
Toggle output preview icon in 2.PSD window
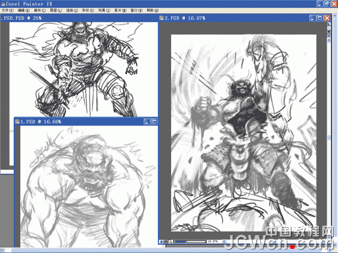329,32
